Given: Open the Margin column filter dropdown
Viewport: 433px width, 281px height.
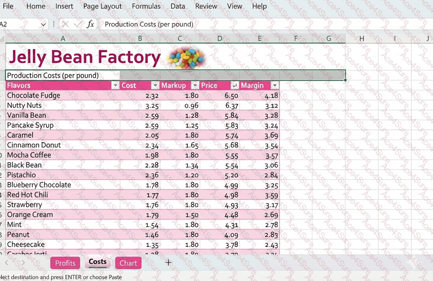Looking at the screenshot, I should pyautogui.click(x=274, y=86).
